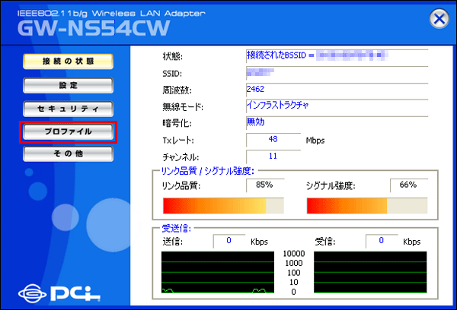Open the 接続の状態 page
Screen dimensions: 457x310
(x=68, y=62)
